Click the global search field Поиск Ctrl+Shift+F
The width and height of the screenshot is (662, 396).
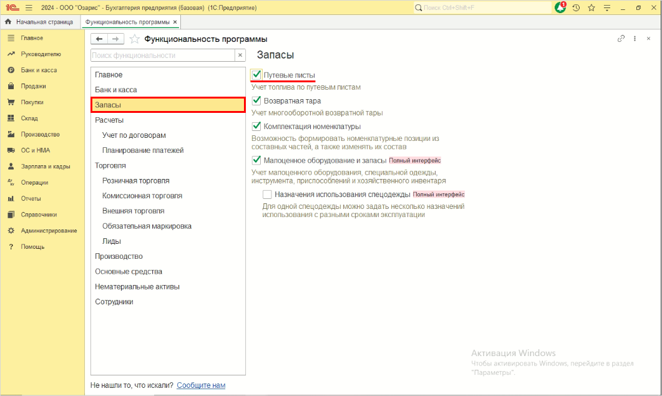(x=482, y=7)
